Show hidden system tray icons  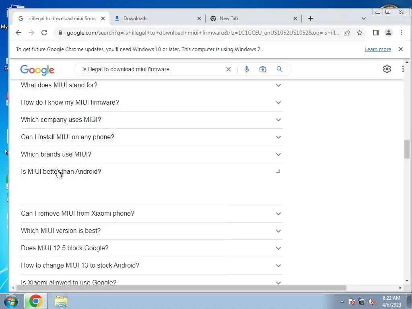point(342,301)
